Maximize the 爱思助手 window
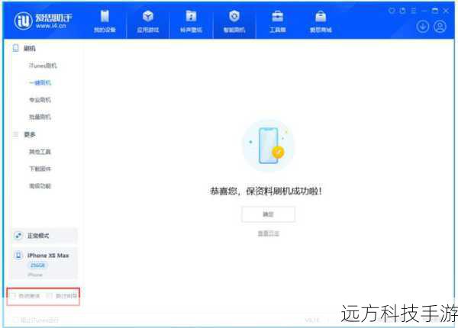 pos(435,11)
